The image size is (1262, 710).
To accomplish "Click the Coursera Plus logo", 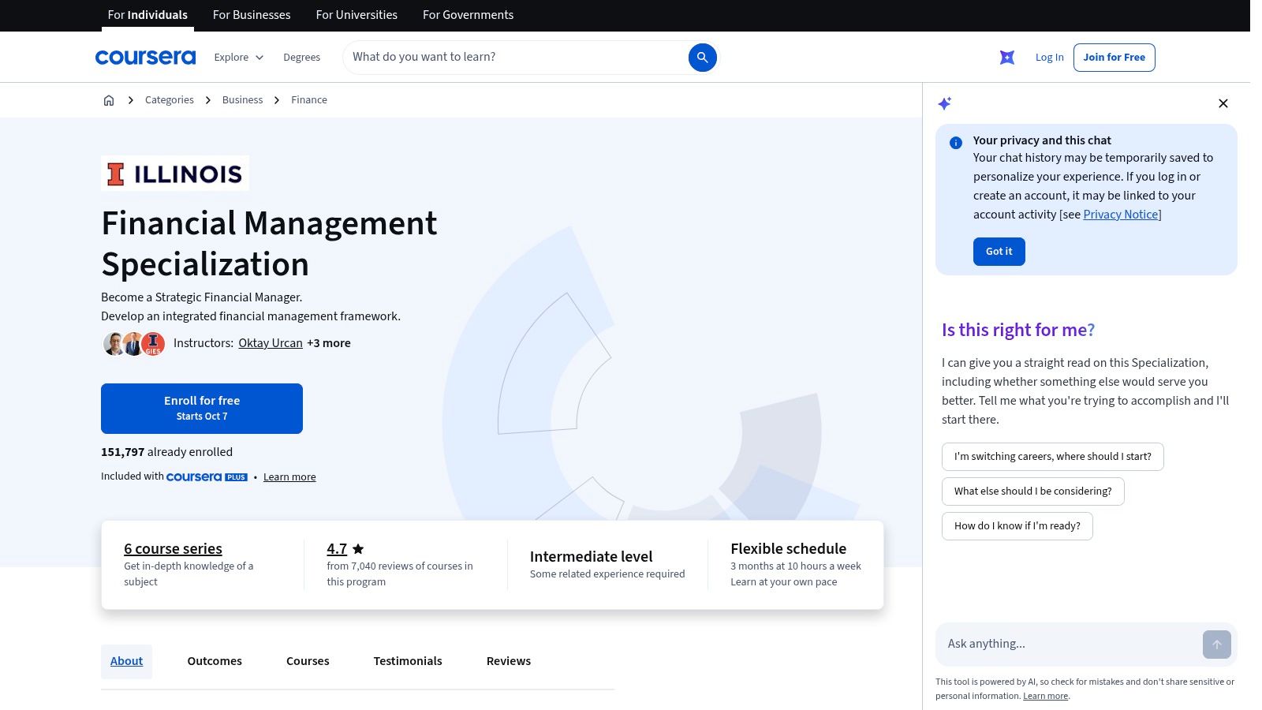I will 207,477.
